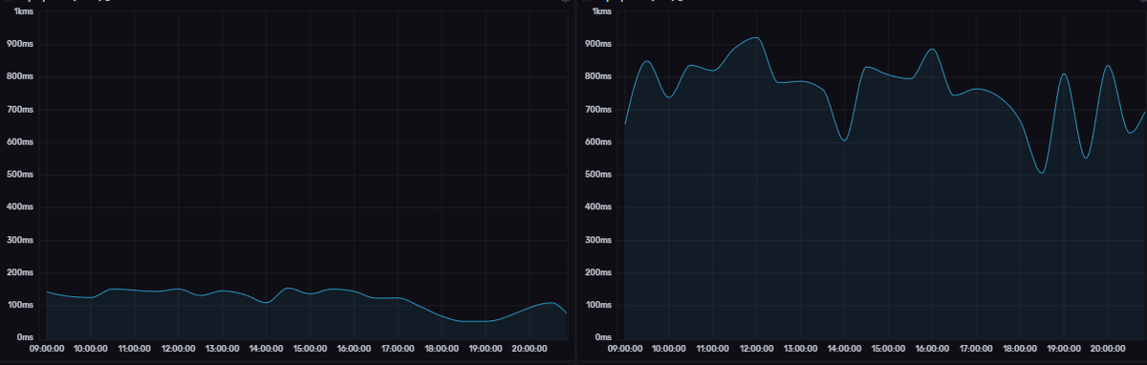The height and width of the screenshot is (365, 1147).
Task: Click the 09:00:00 time label in left graph
Action: tap(47, 350)
